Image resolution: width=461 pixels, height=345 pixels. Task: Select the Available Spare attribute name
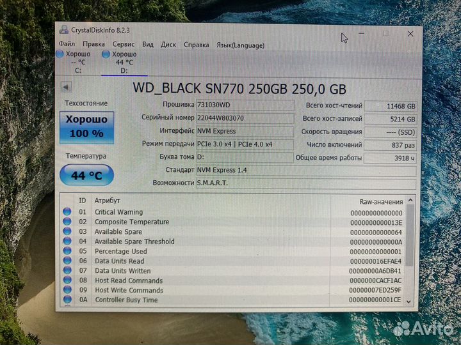coord(118,232)
